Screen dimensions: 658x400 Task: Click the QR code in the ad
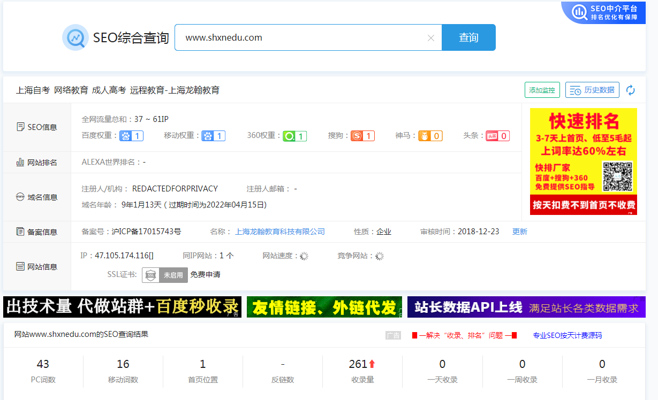617,177
